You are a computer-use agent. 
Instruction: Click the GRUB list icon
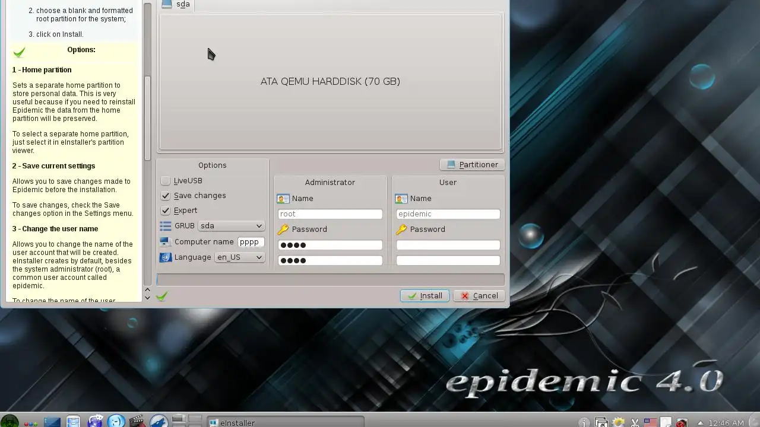(x=166, y=226)
